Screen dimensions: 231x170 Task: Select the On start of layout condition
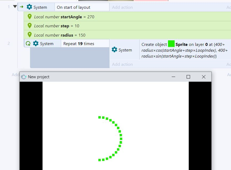[74, 7]
